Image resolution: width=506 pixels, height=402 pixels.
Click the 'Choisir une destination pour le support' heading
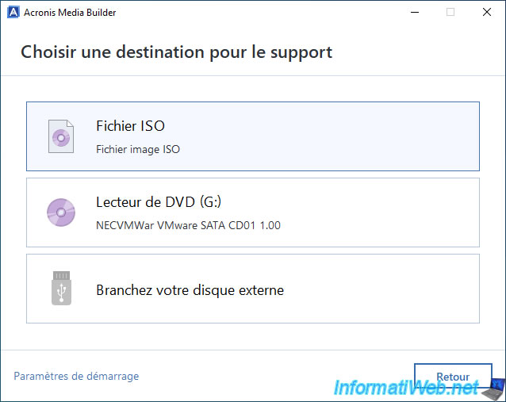176,52
